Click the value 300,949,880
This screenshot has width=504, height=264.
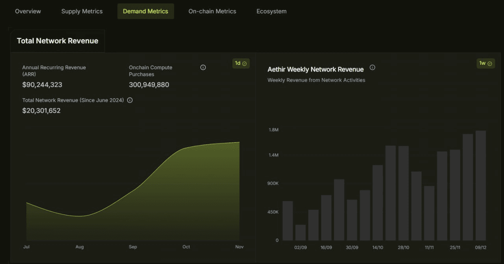[149, 85]
